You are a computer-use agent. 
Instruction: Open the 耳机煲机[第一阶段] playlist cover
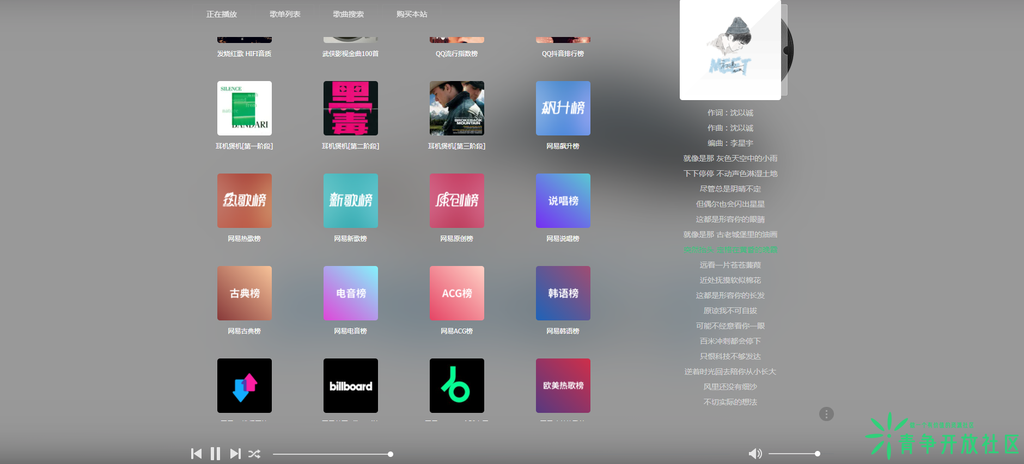tap(245, 108)
